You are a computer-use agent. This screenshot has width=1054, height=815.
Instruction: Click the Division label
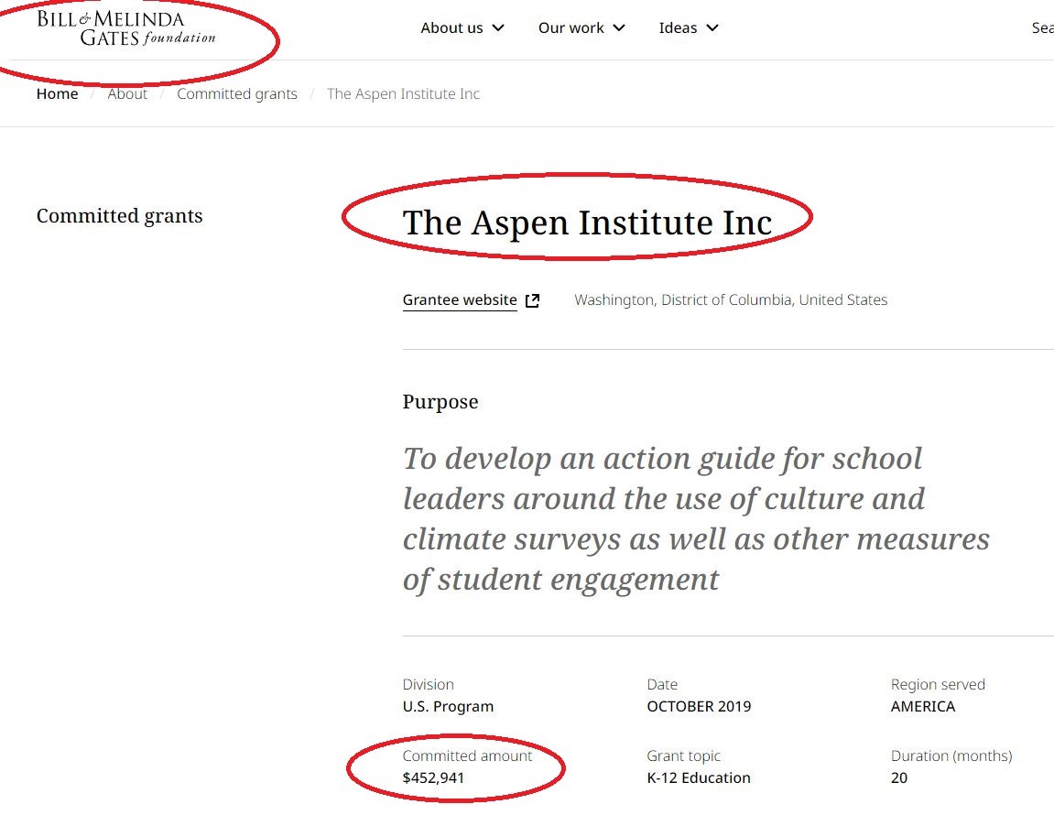[429, 685]
